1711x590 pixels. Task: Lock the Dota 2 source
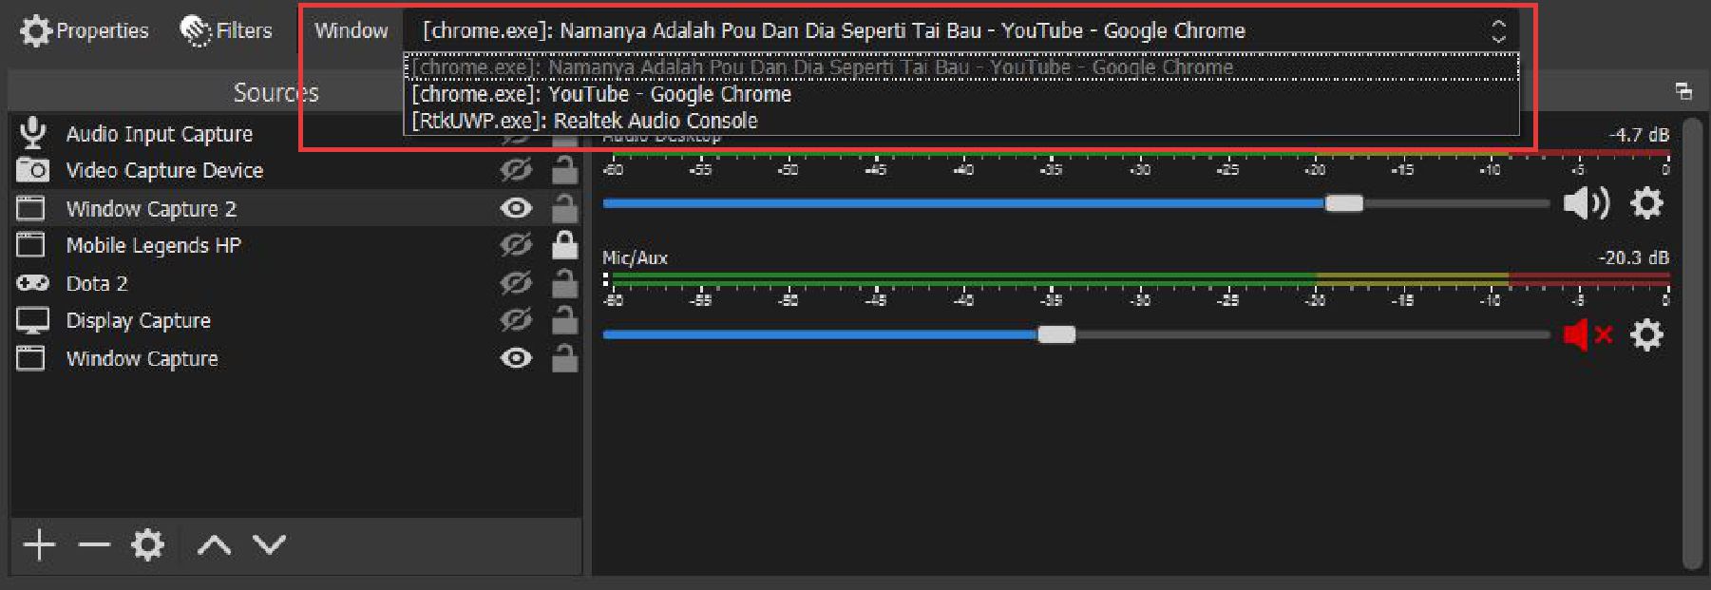click(x=565, y=282)
